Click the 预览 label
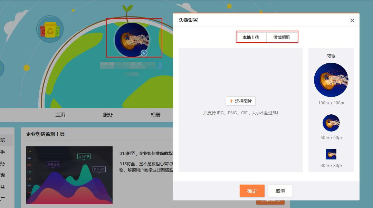 pyautogui.click(x=331, y=56)
